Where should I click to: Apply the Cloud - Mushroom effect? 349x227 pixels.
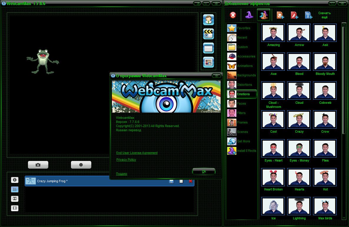point(273,91)
